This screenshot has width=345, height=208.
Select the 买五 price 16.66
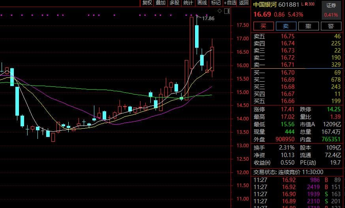click(288, 101)
